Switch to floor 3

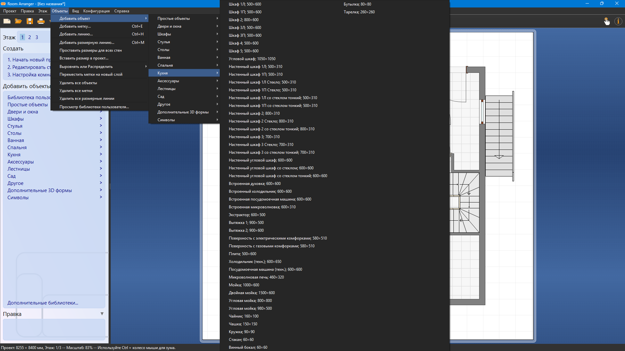(x=37, y=37)
